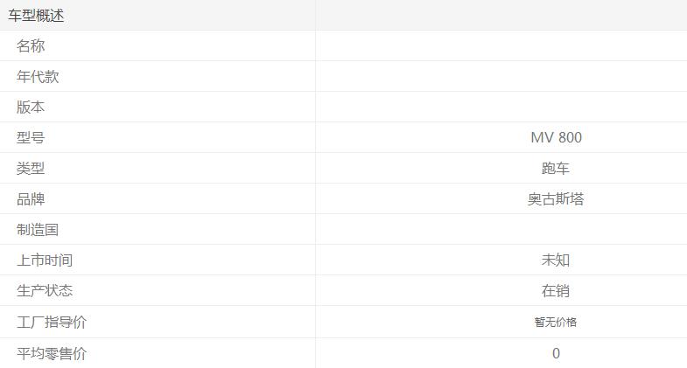687x368 pixels.
Task: Click the 跑车 type value
Action: 556,168
